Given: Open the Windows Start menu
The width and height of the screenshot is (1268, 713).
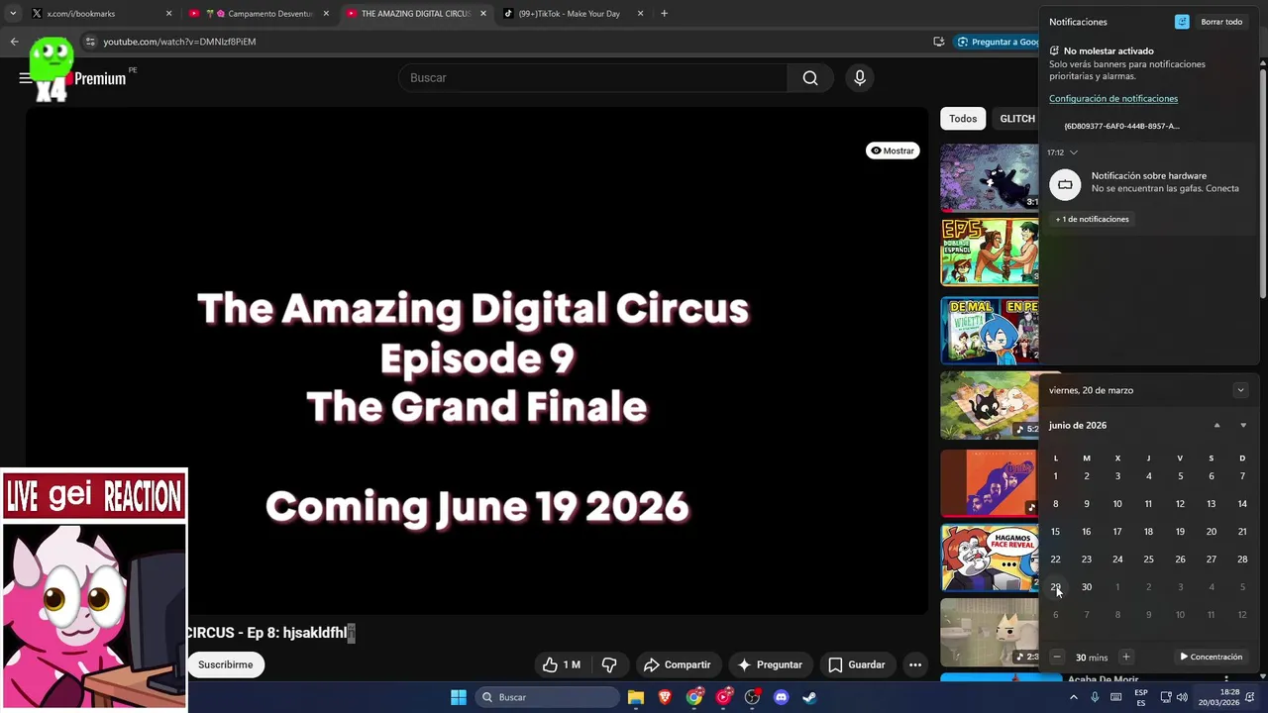Looking at the screenshot, I should pyautogui.click(x=459, y=697).
